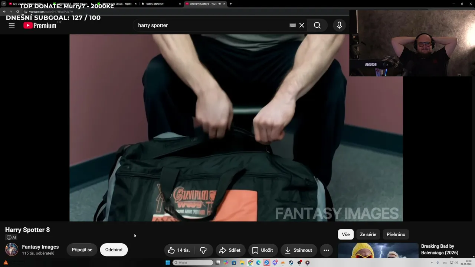Open 'Breaking Bad by Balenciaga (2026)' title
Image resolution: width=475 pixels, height=267 pixels.
[440, 250]
